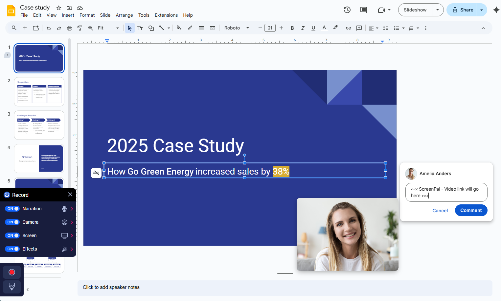Image resolution: width=501 pixels, height=301 pixels.
Task: Select the line tool
Action: (x=162, y=28)
